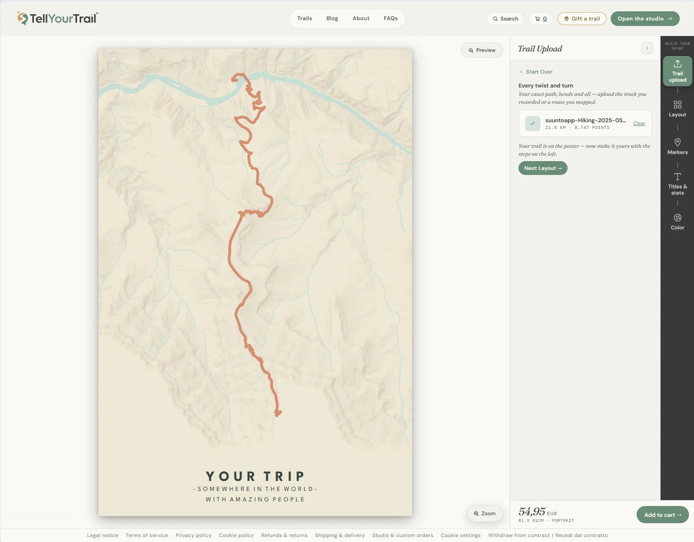Open the Markers step
This screenshot has height=542, width=694.
point(677,146)
